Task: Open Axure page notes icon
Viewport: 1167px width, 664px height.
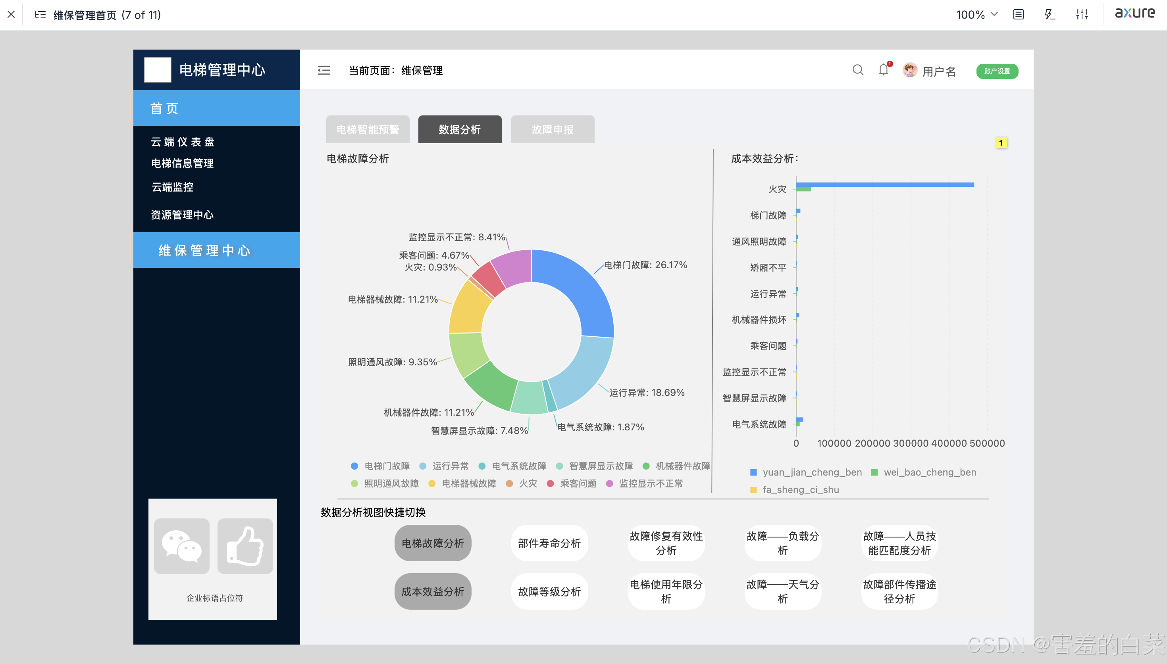Action: [1018, 15]
